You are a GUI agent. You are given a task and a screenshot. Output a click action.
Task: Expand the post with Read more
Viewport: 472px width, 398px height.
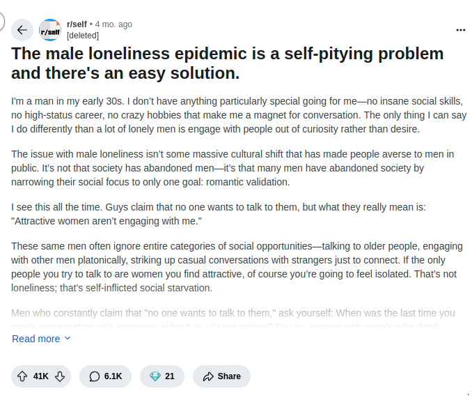pyautogui.click(x=36, y=339)
